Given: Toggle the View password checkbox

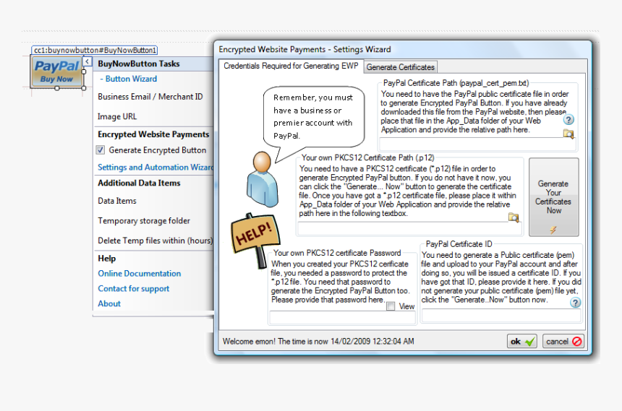Looking at the screenshot, I should click(391, 306).
